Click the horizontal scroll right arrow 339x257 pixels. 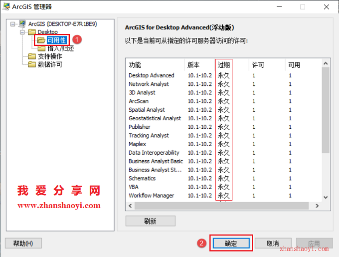[317, 206]
